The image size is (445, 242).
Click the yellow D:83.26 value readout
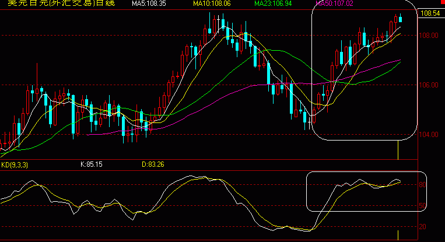153,164
